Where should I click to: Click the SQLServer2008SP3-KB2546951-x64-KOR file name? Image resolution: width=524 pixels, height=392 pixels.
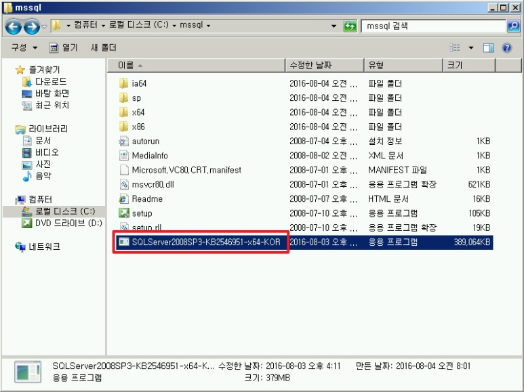206,242
